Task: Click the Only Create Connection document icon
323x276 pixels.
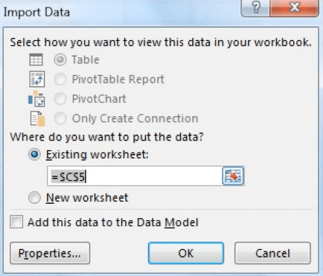Action: click(x=37, y=118)
